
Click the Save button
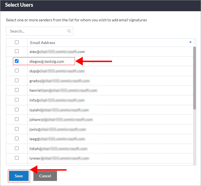(x=19, y=176)
